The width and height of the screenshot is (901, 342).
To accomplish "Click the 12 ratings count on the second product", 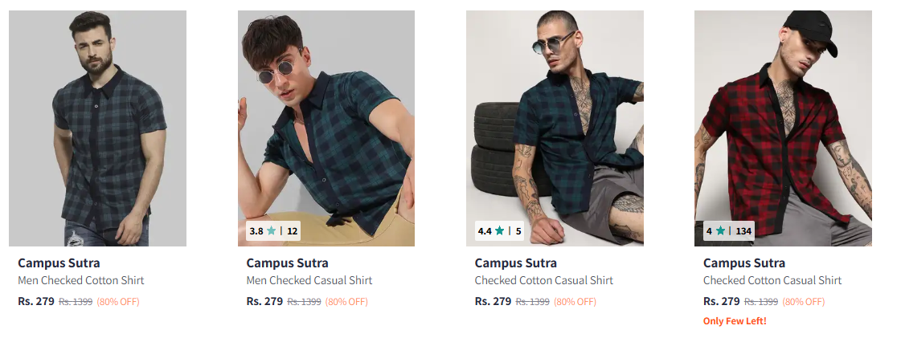I will coord(293,231).
